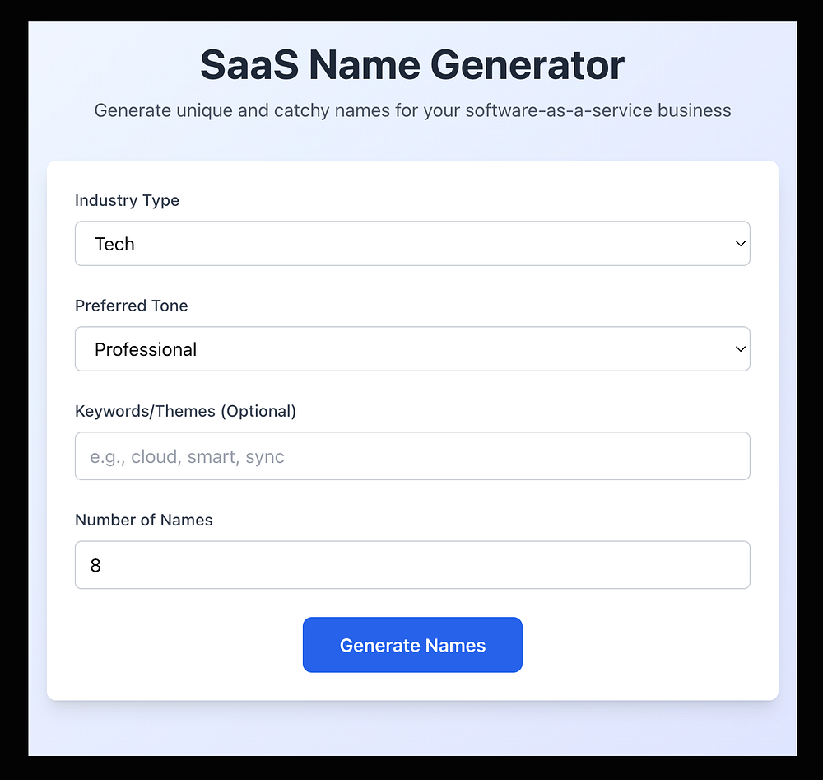Image resolution: width=823 pixels, height=780 pixels.
Task: Click the chevron arrow beside Tech
Action: (740, 244)
